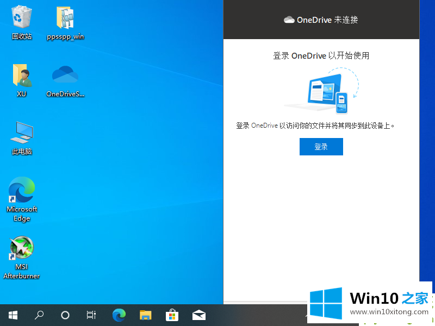Open the ppsspp_win folder on desktop
This screenshot has width=435, height=326.
coord(65,23)
